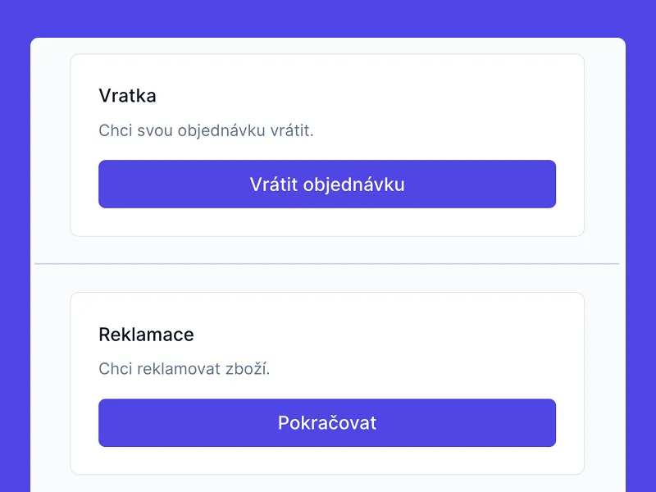This screenshot has height=492, width=656.
Task: Click the text Chci svou objednávku vrátit
Action: [208, 130]
